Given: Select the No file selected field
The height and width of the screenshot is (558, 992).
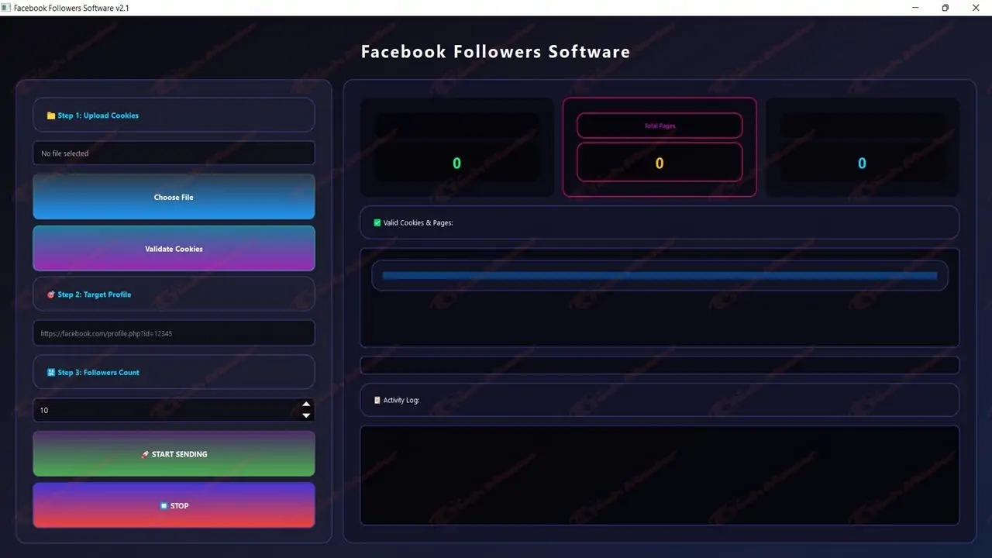Looking at the screenshot, I should click(174, 153).
